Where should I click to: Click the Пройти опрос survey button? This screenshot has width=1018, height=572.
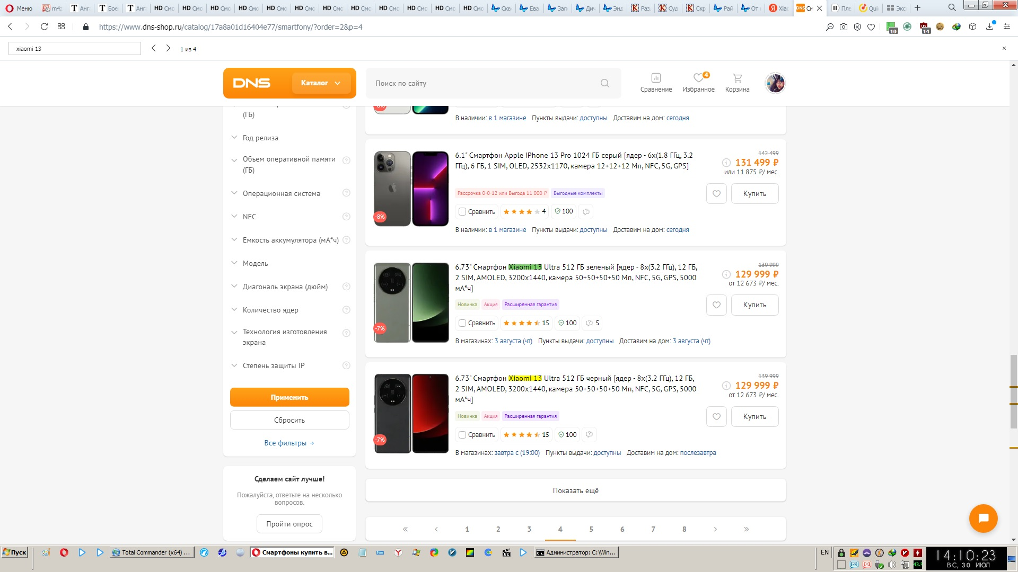[289, 524]
